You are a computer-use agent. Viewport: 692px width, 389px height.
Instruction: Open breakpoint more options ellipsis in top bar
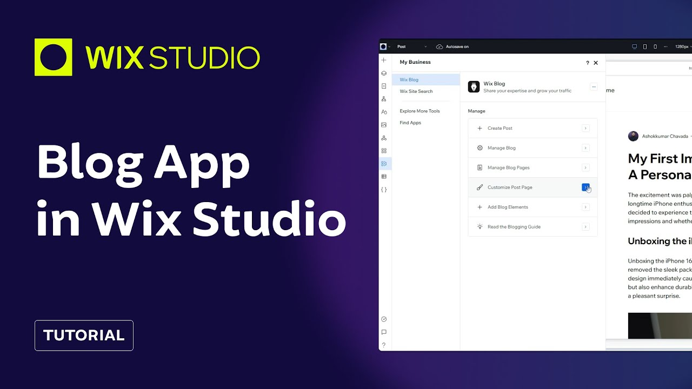click(666, 46)
